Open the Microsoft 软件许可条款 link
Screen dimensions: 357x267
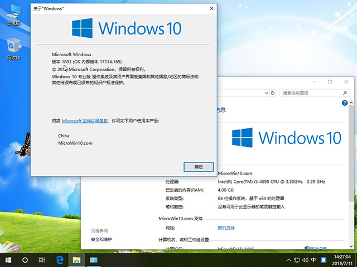click(x=85, y=121)
